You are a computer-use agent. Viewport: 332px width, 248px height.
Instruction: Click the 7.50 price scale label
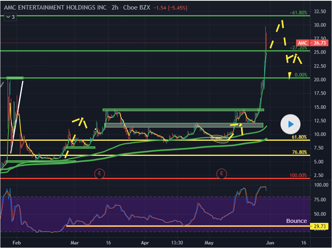pyautogui.click(x=319, y=148)
